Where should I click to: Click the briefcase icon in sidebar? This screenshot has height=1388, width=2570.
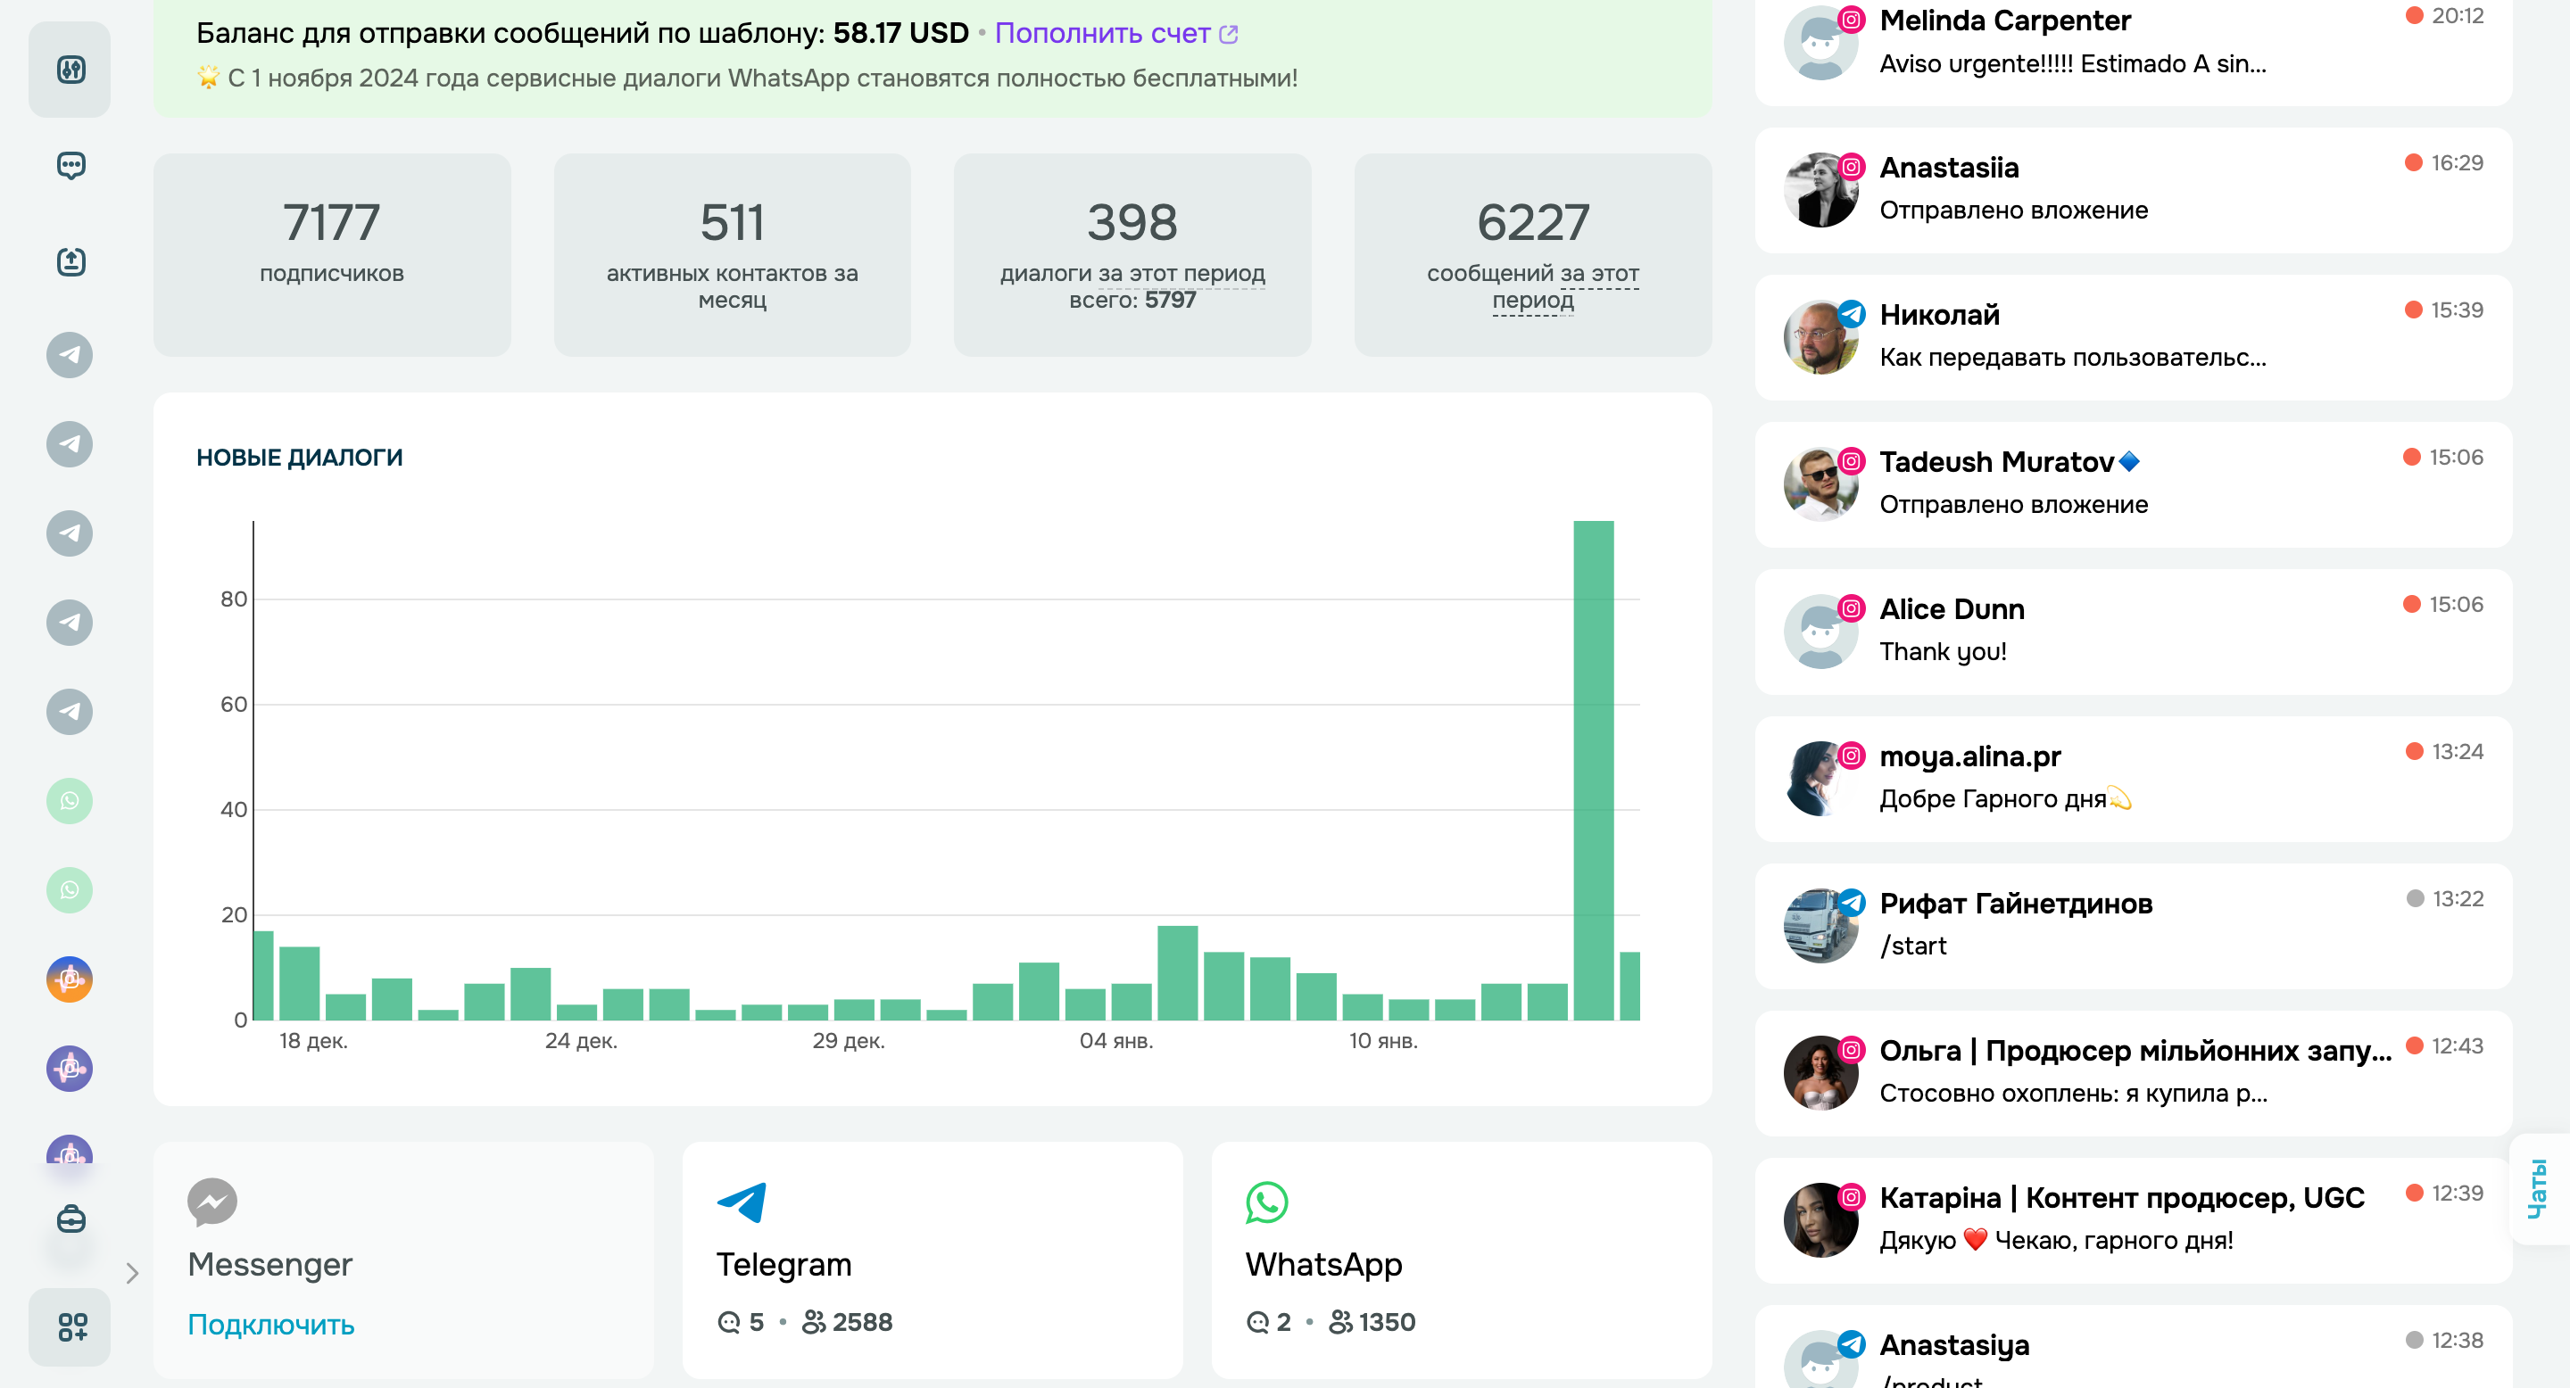(70, 1219)
